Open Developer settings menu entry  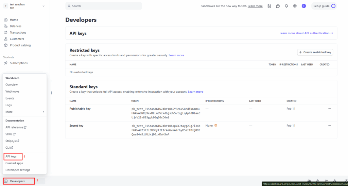(18, 170)
